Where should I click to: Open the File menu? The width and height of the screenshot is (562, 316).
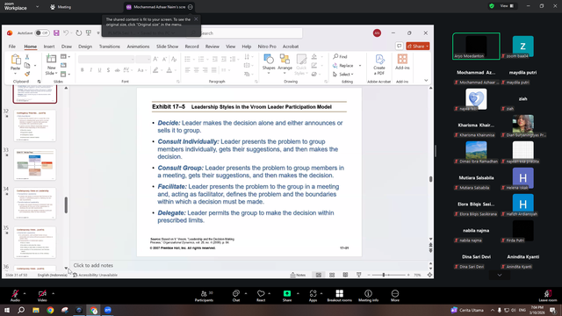(x=11, y=47)
